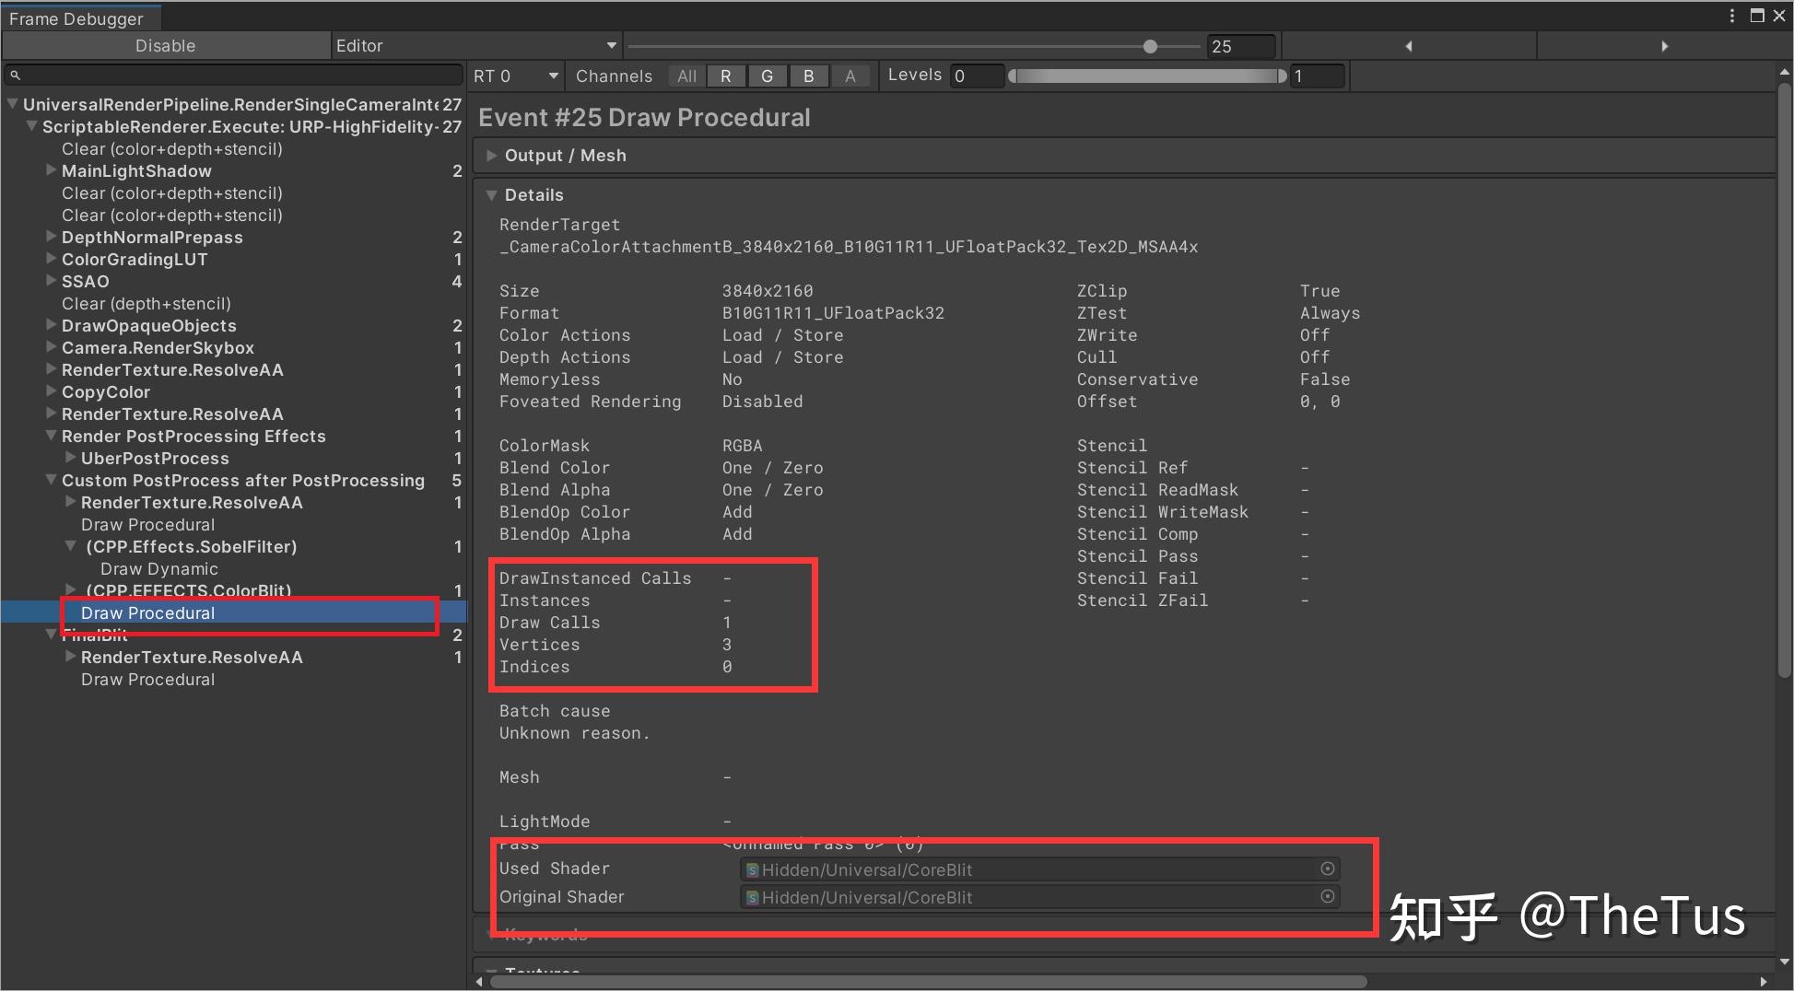Toggle the G channel

pyautogui.click(x=768, y=76)
